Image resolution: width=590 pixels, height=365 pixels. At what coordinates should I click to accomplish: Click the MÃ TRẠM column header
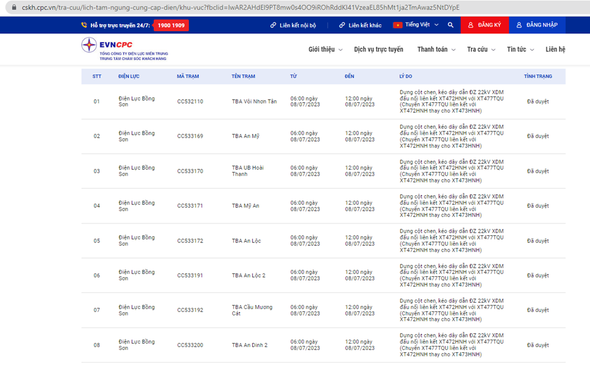coord(188,77)
